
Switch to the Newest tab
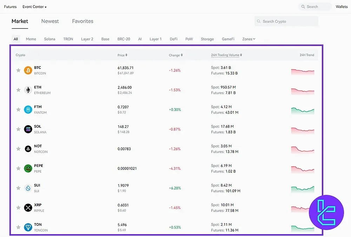pos(50,21)
